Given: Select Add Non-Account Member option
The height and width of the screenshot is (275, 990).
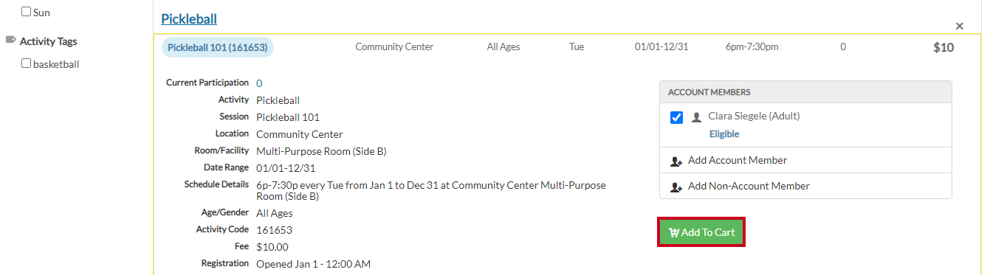Looking at the screenshot, I should click(749, 186).
